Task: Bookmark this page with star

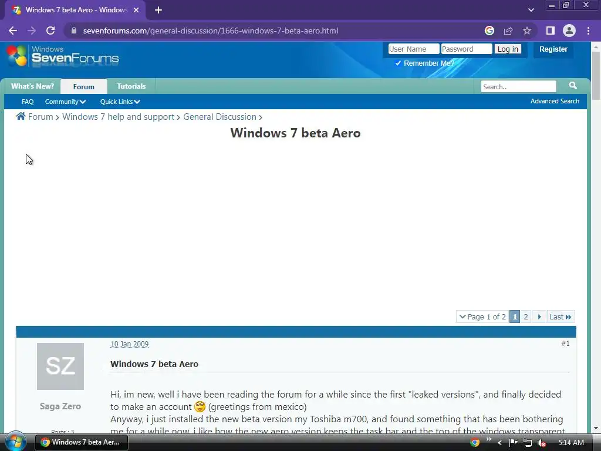Action: point(527,31)
